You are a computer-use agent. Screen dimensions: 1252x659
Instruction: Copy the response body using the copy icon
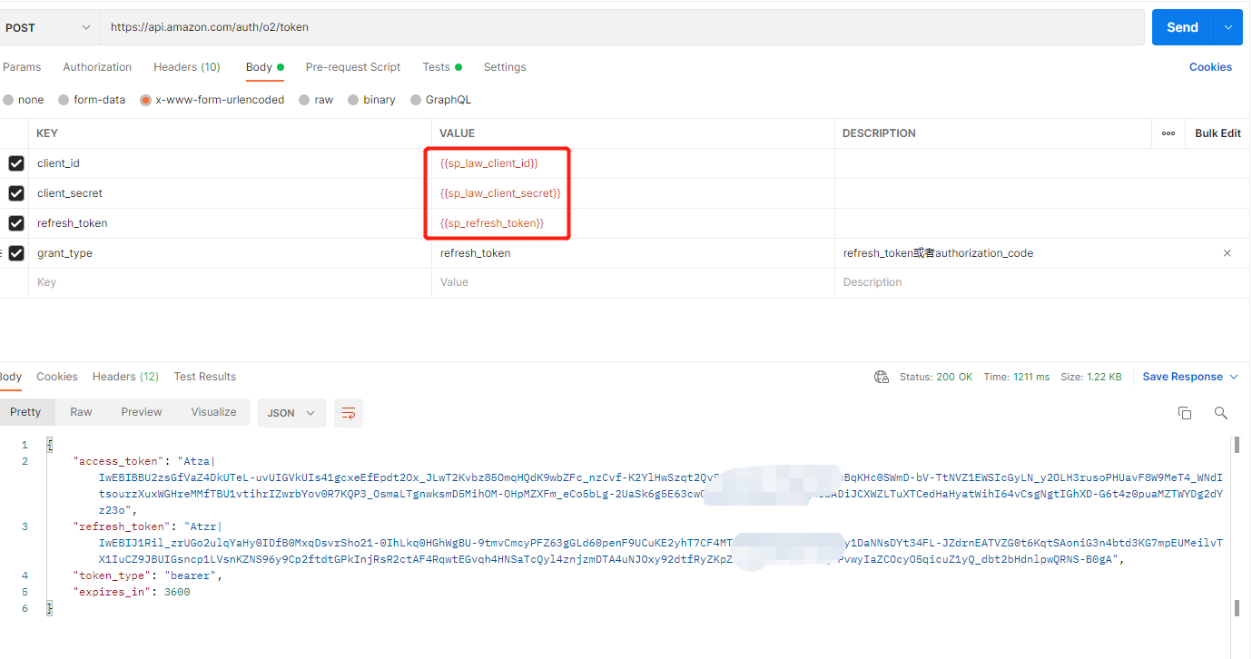1185,412
